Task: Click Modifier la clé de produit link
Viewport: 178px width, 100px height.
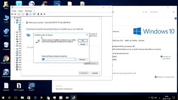Action: (x=165, y=77)
